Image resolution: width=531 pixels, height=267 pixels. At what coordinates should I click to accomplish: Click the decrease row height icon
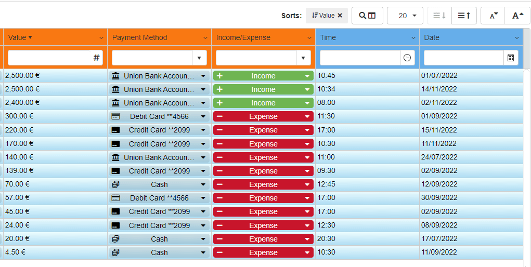pyautogui.click(x=438, y=16)
